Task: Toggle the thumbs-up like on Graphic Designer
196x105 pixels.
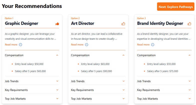Action: [57, 24]
